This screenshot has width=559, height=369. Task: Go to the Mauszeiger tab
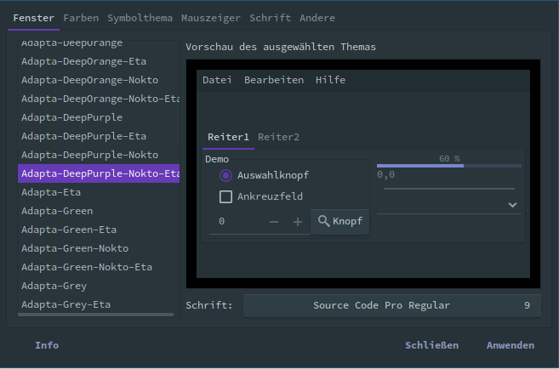(211, 18)
